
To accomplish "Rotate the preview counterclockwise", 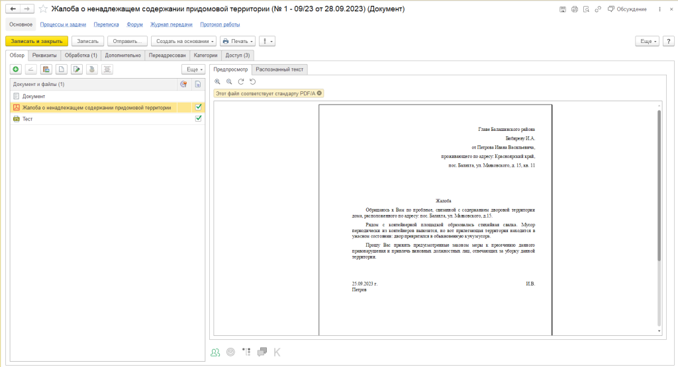I will click(253, 81).
